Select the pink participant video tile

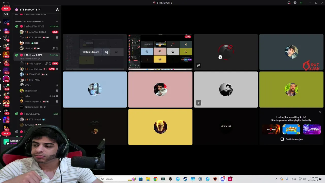[160, 89]
